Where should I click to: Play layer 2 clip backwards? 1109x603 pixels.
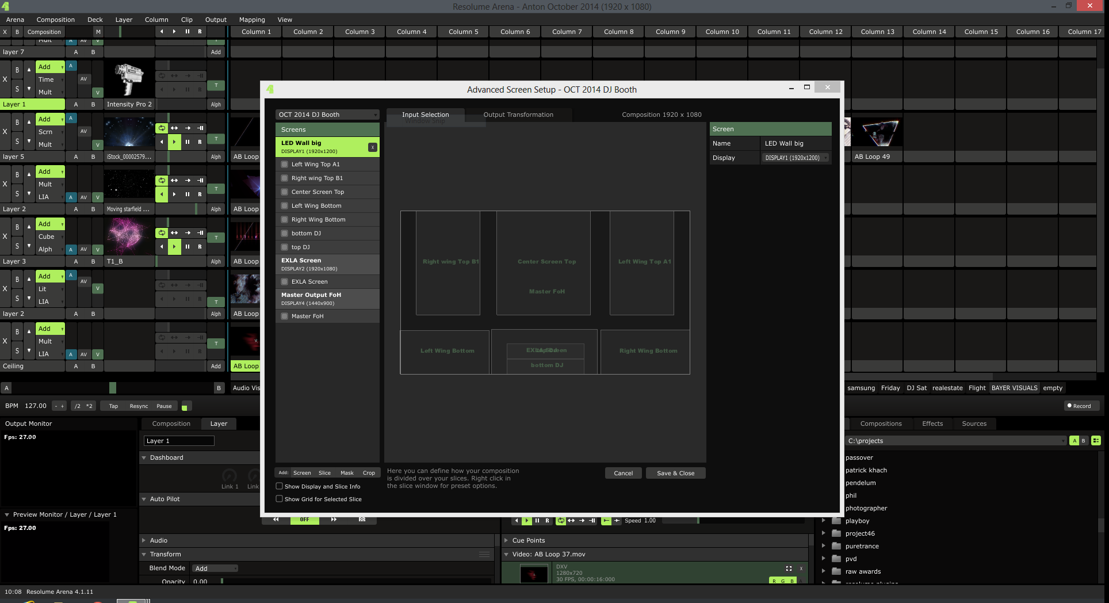tap(162, 194)
